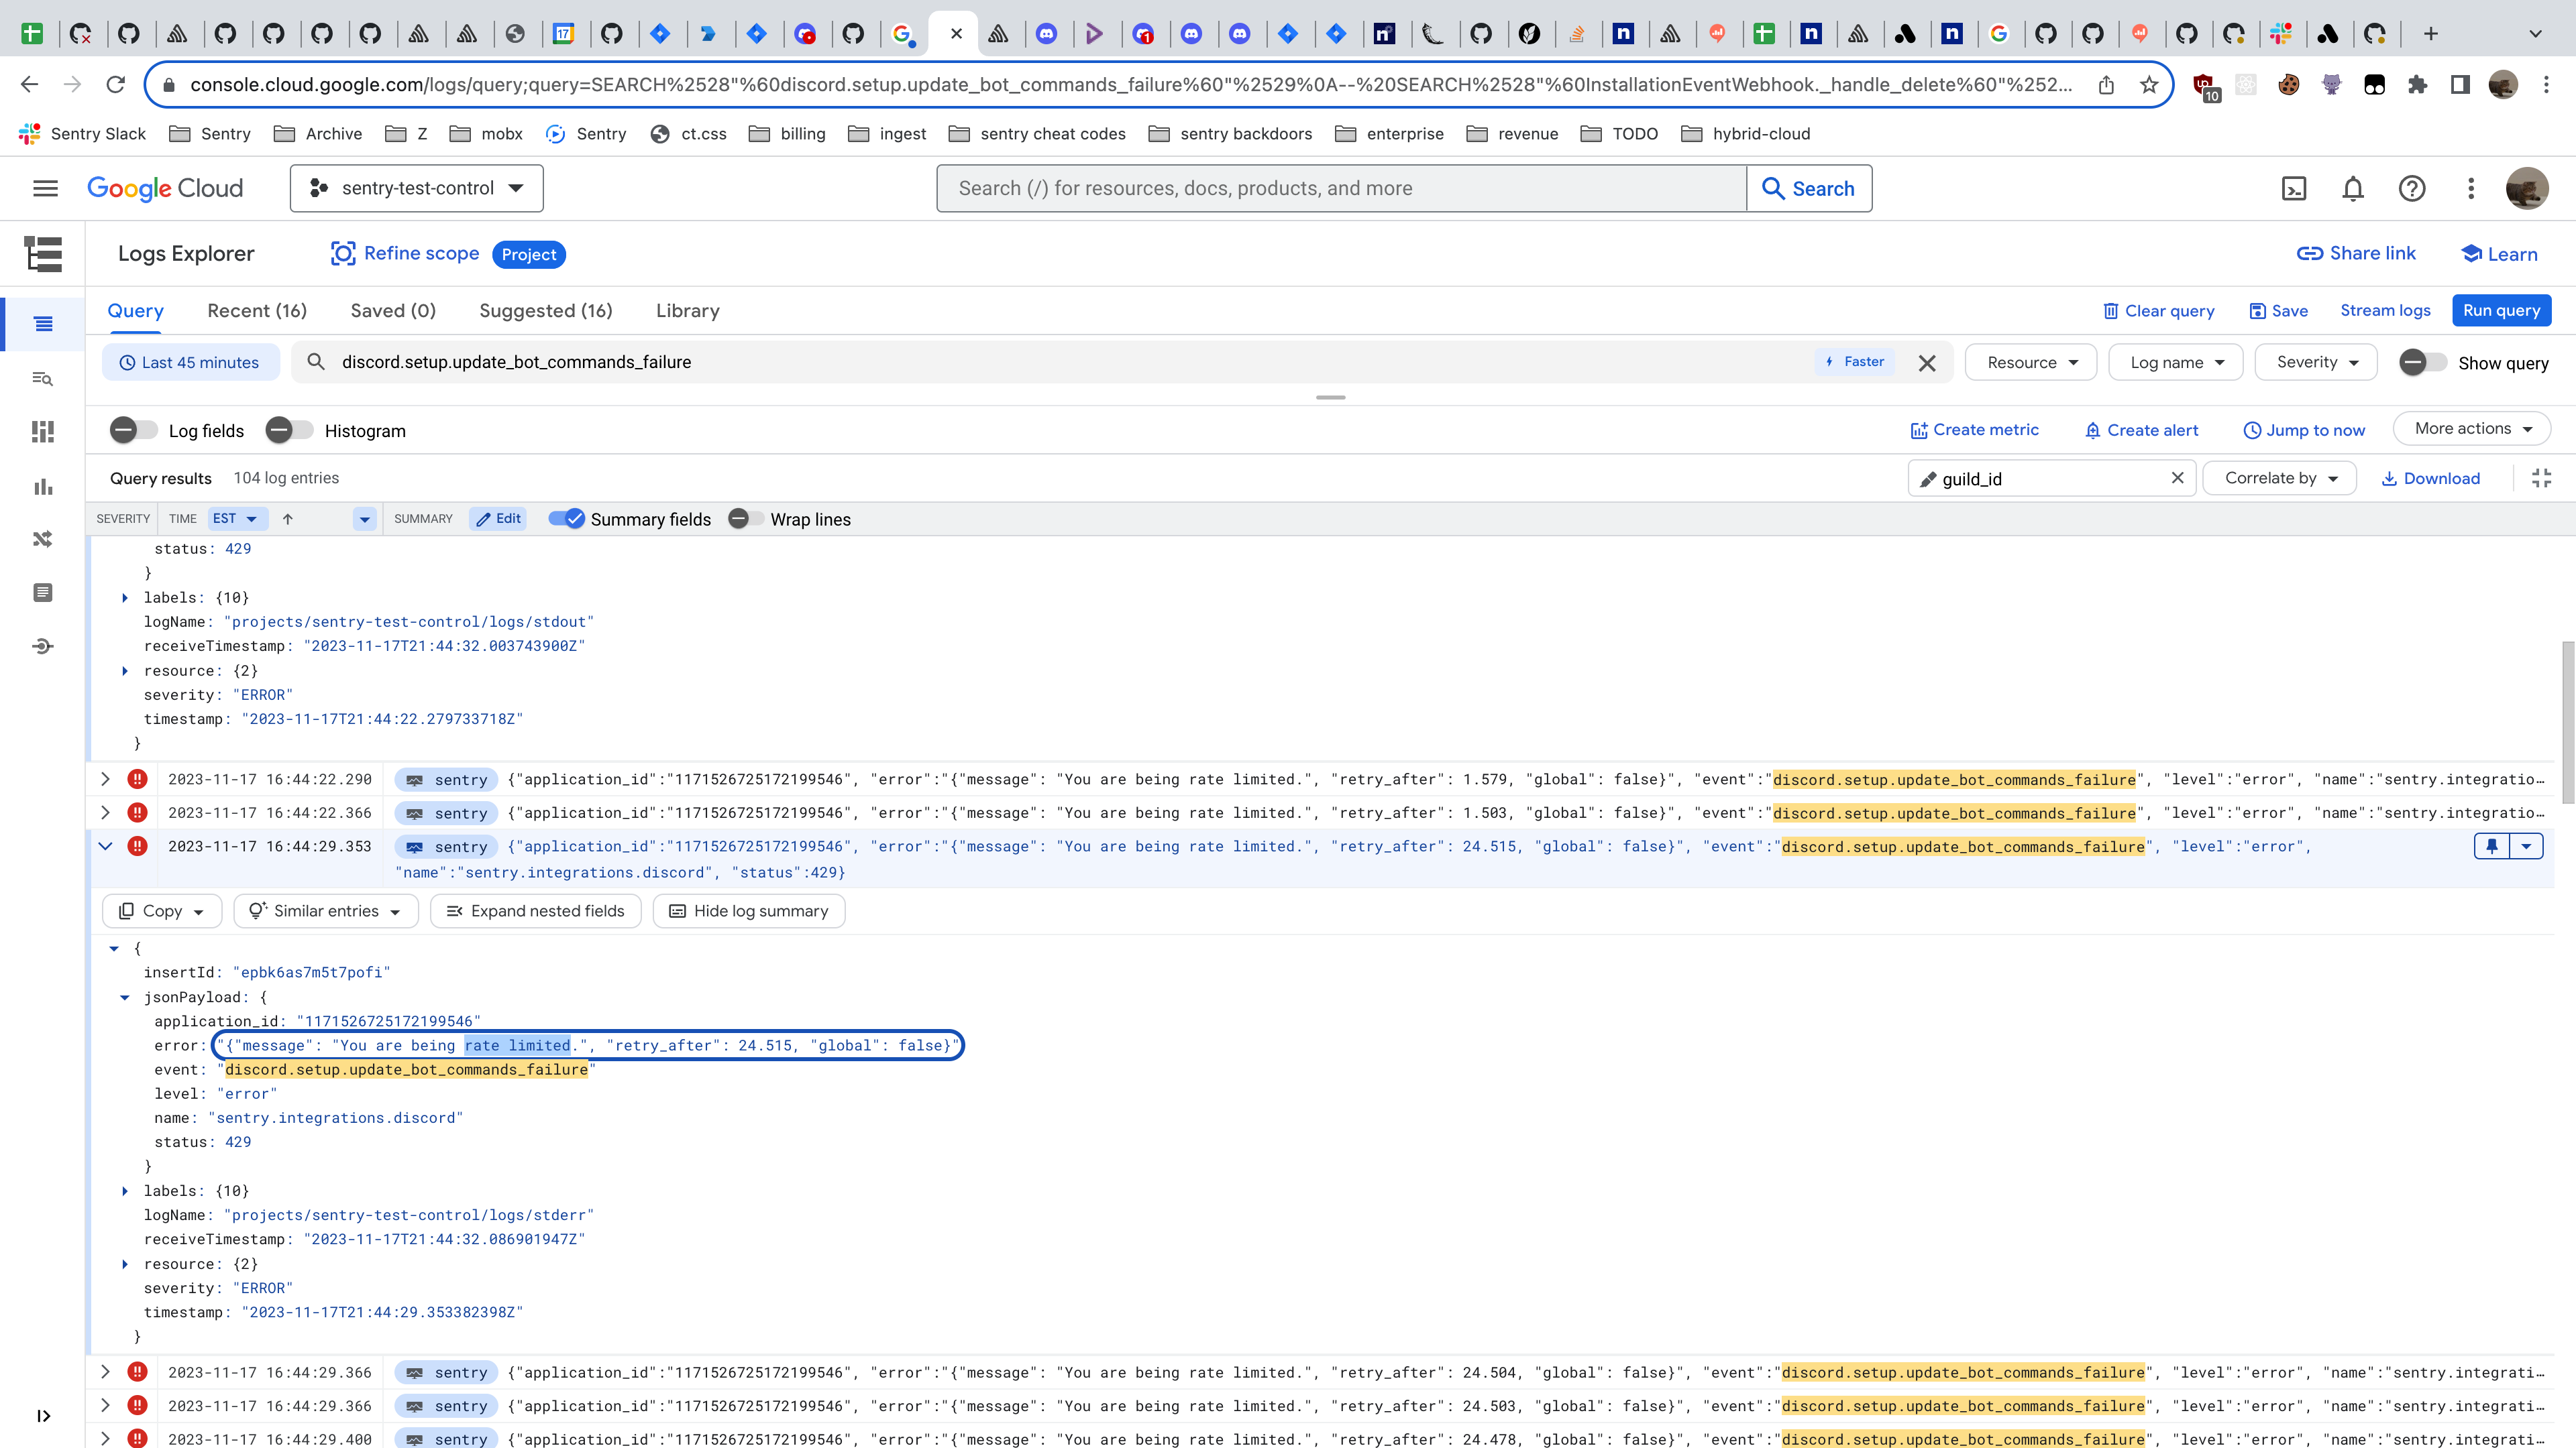Open the Log Router sidebar icon
Viewport: 2576px width, 1448px height.
point(43,540)
